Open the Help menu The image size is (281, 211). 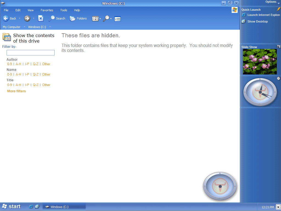77,10
